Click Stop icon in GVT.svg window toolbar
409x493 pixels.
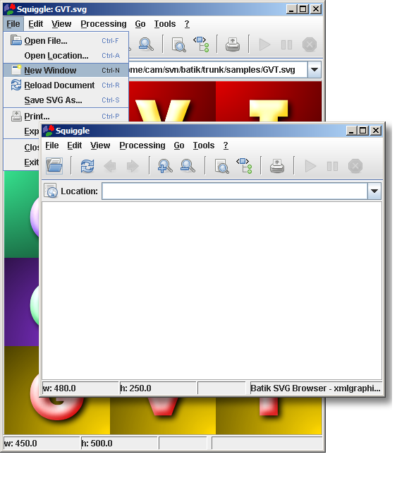click(310, 44)
